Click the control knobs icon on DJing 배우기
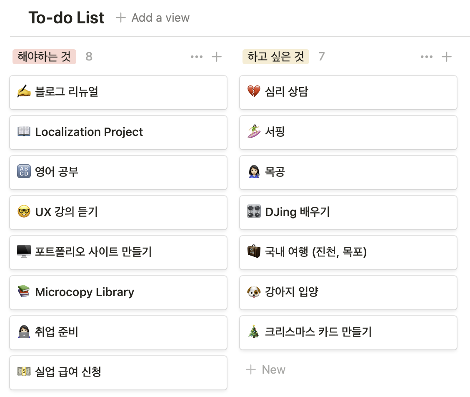 (254, 211)
